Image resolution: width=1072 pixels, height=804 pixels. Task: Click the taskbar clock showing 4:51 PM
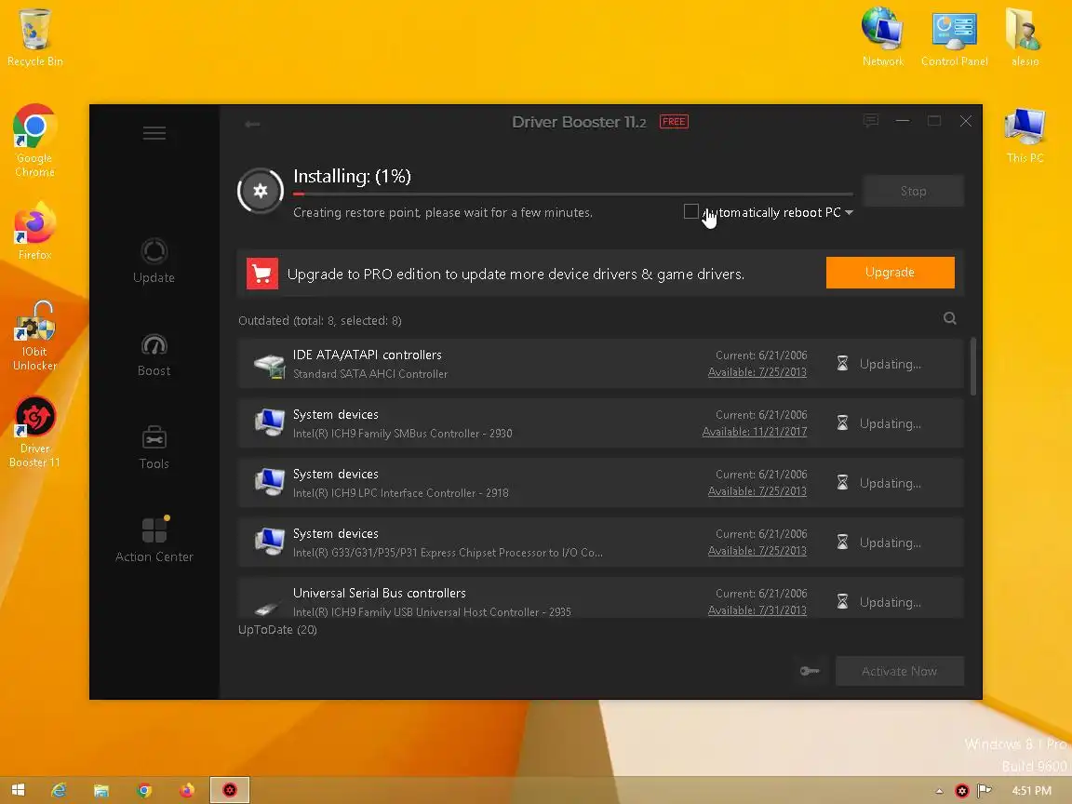(x=1031, y=791)
